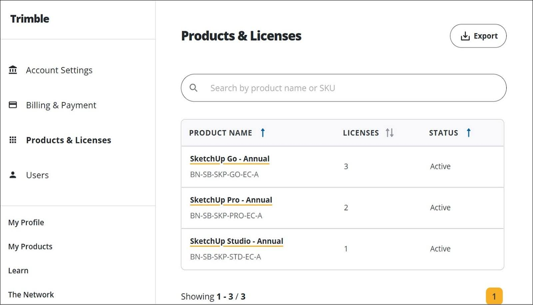This screenshot has height=305, width=533.
Task: Export the products list
Action: pyautogui.click(x=478, y=36)
